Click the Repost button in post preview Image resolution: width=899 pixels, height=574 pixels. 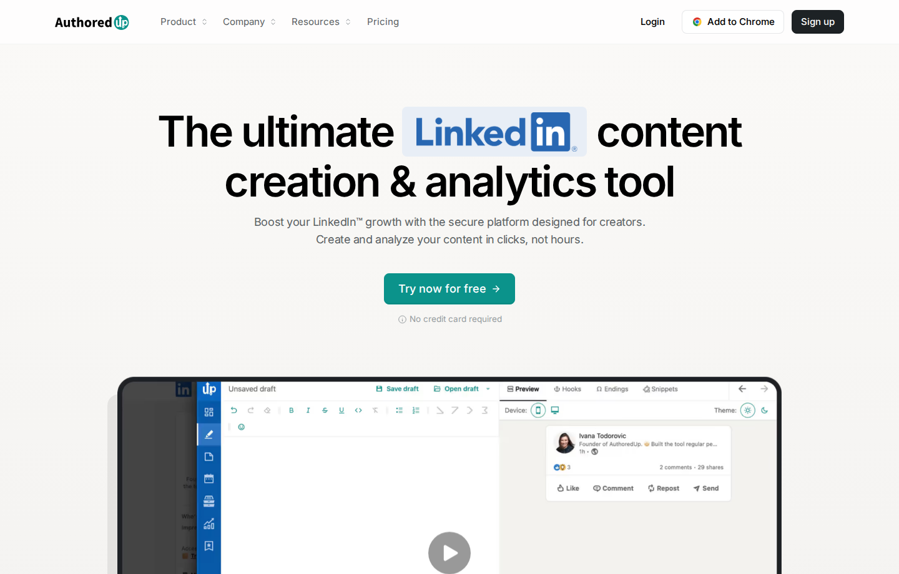coord(664,489)
